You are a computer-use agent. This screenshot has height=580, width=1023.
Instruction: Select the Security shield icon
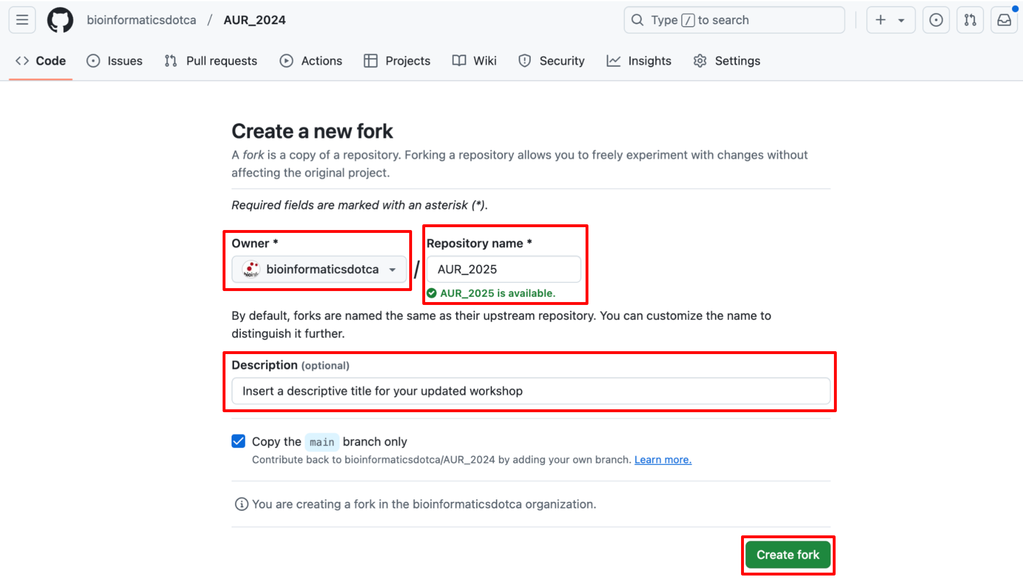click(x=525, y=61)
